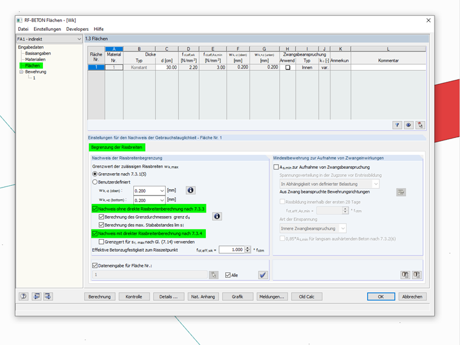The width and height of the screenshot is (460, 345).
Task: Go to next module window icon
Action: (48, 297)
